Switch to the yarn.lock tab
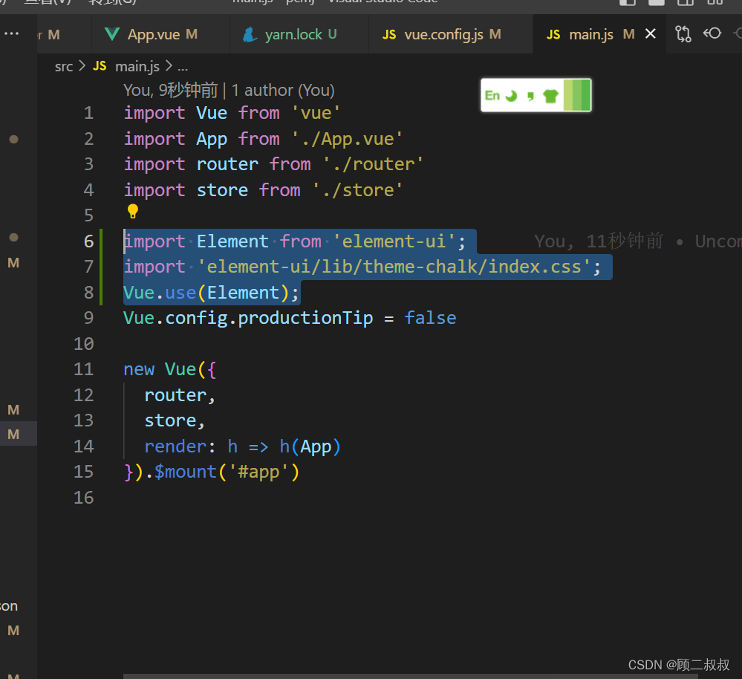 click(x=300, y=33)
